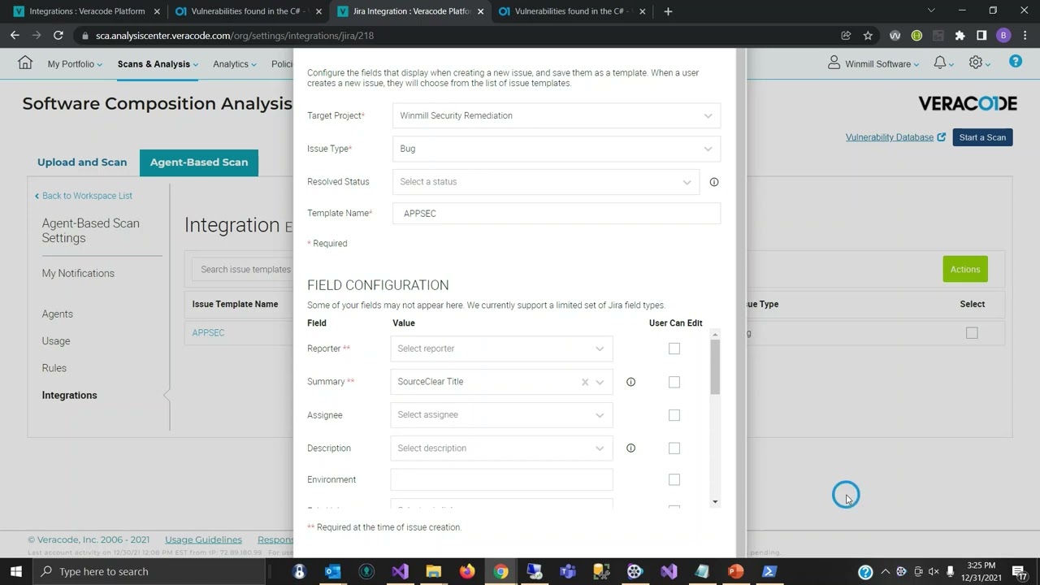Select the Agent-Based Scan tab
This screenshot has height=585, width=1040.
point(199,162)
